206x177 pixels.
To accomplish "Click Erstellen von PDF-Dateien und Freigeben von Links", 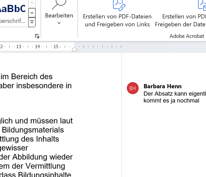I will [x=117, y=20].
